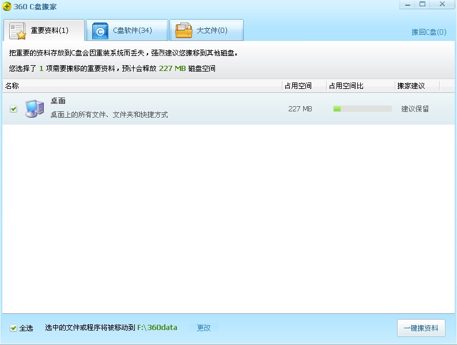This screenshot has height=345, width=457.
Task: Click the large files folder icon
Action: 184,31
